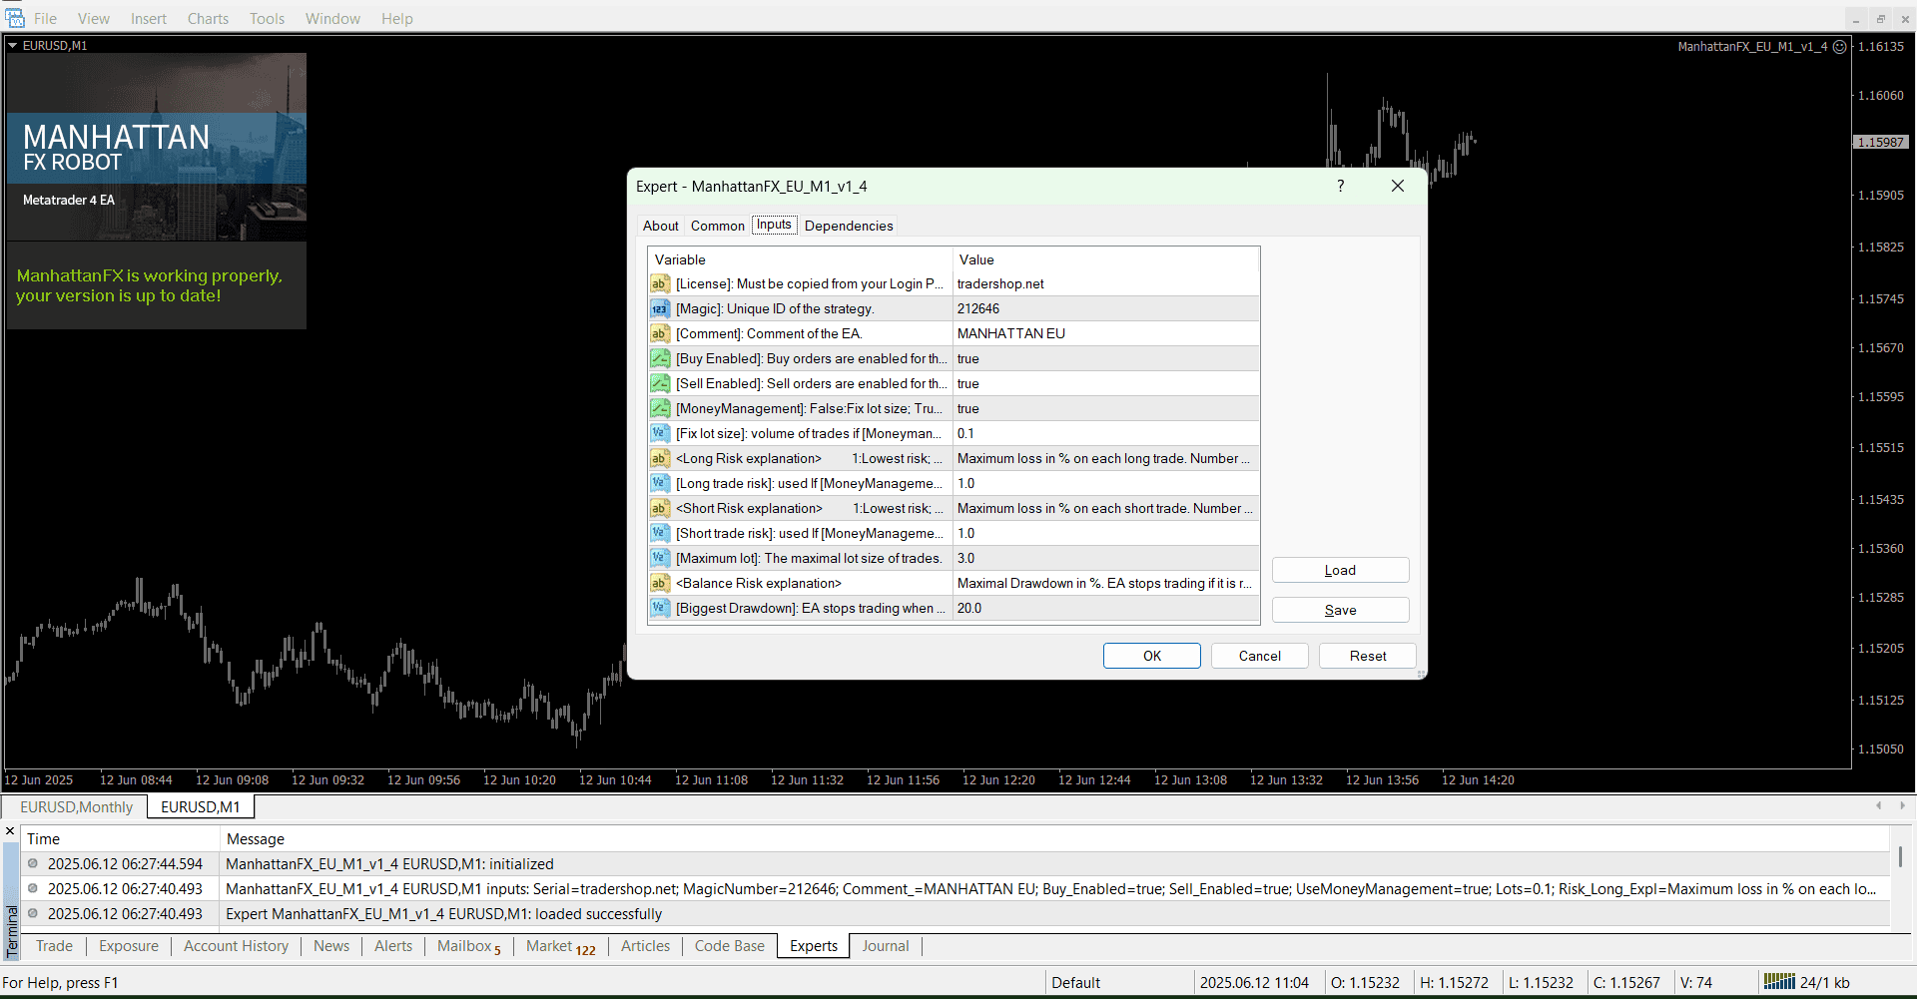The height and width of the screenshot is (999, 1917).
Task: Close the Expert dialog window
Action: click(x=1398, y=186)
